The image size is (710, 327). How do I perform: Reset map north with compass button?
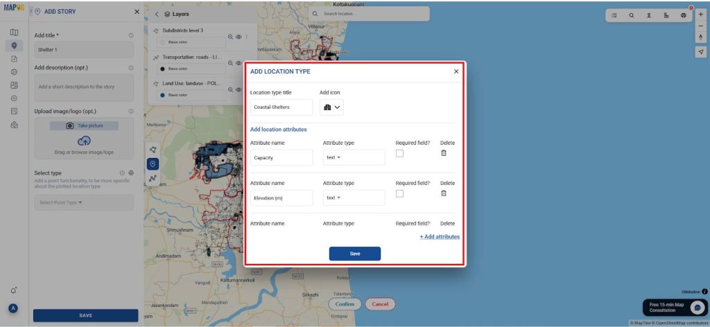click(701, 37)
